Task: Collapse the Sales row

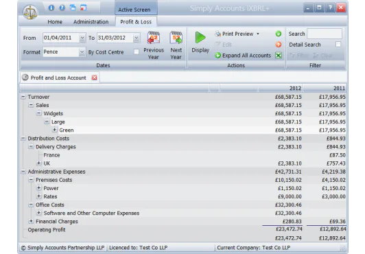Action: [31, 105]
